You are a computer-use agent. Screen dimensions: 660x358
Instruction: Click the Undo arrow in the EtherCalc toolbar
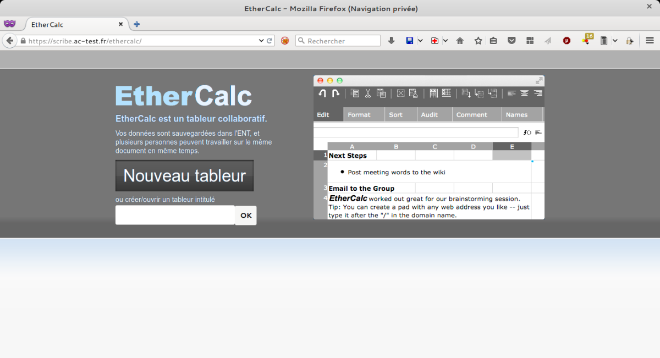[x=322, y=93]
